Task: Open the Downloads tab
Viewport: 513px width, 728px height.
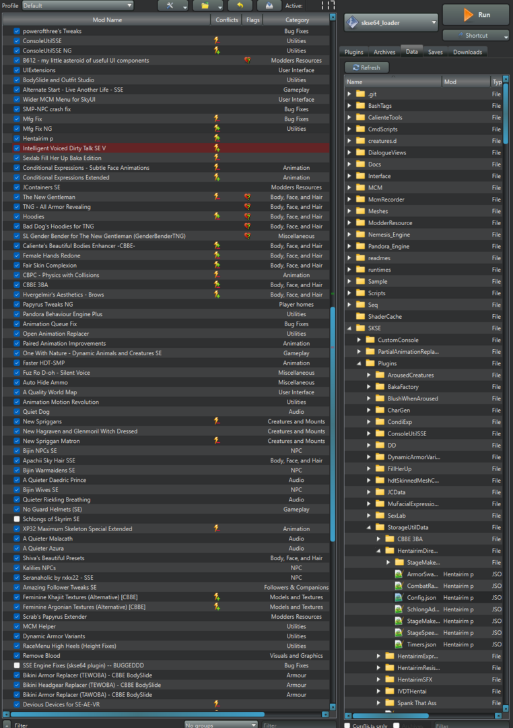Action: [467, 52]
